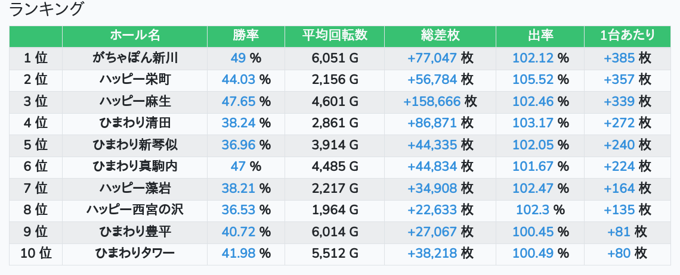The height and width of the screenshot is (275, 680).
Task: Click the 41.98 win rate value
Action: tap(239, 254)
